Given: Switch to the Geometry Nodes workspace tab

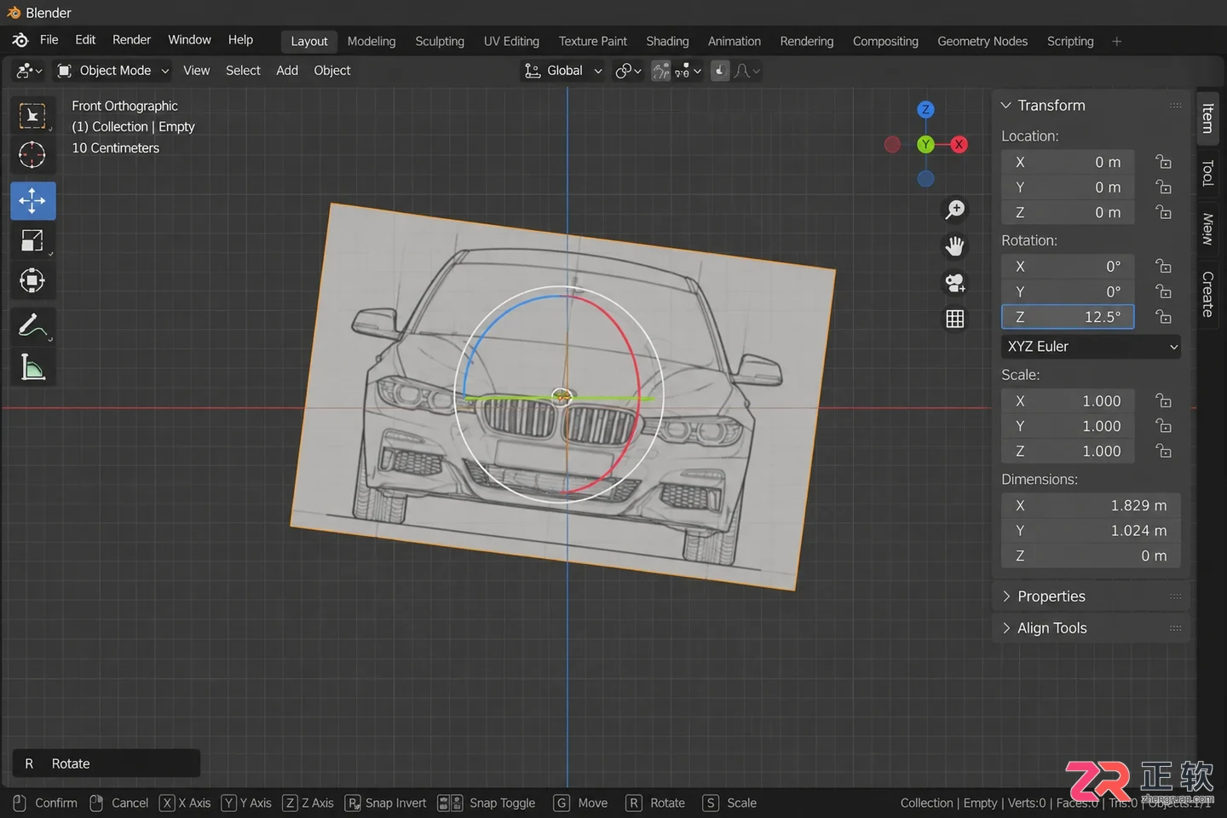Looking at the screenshot, I should pyautogui.click(x=982, y=41).
